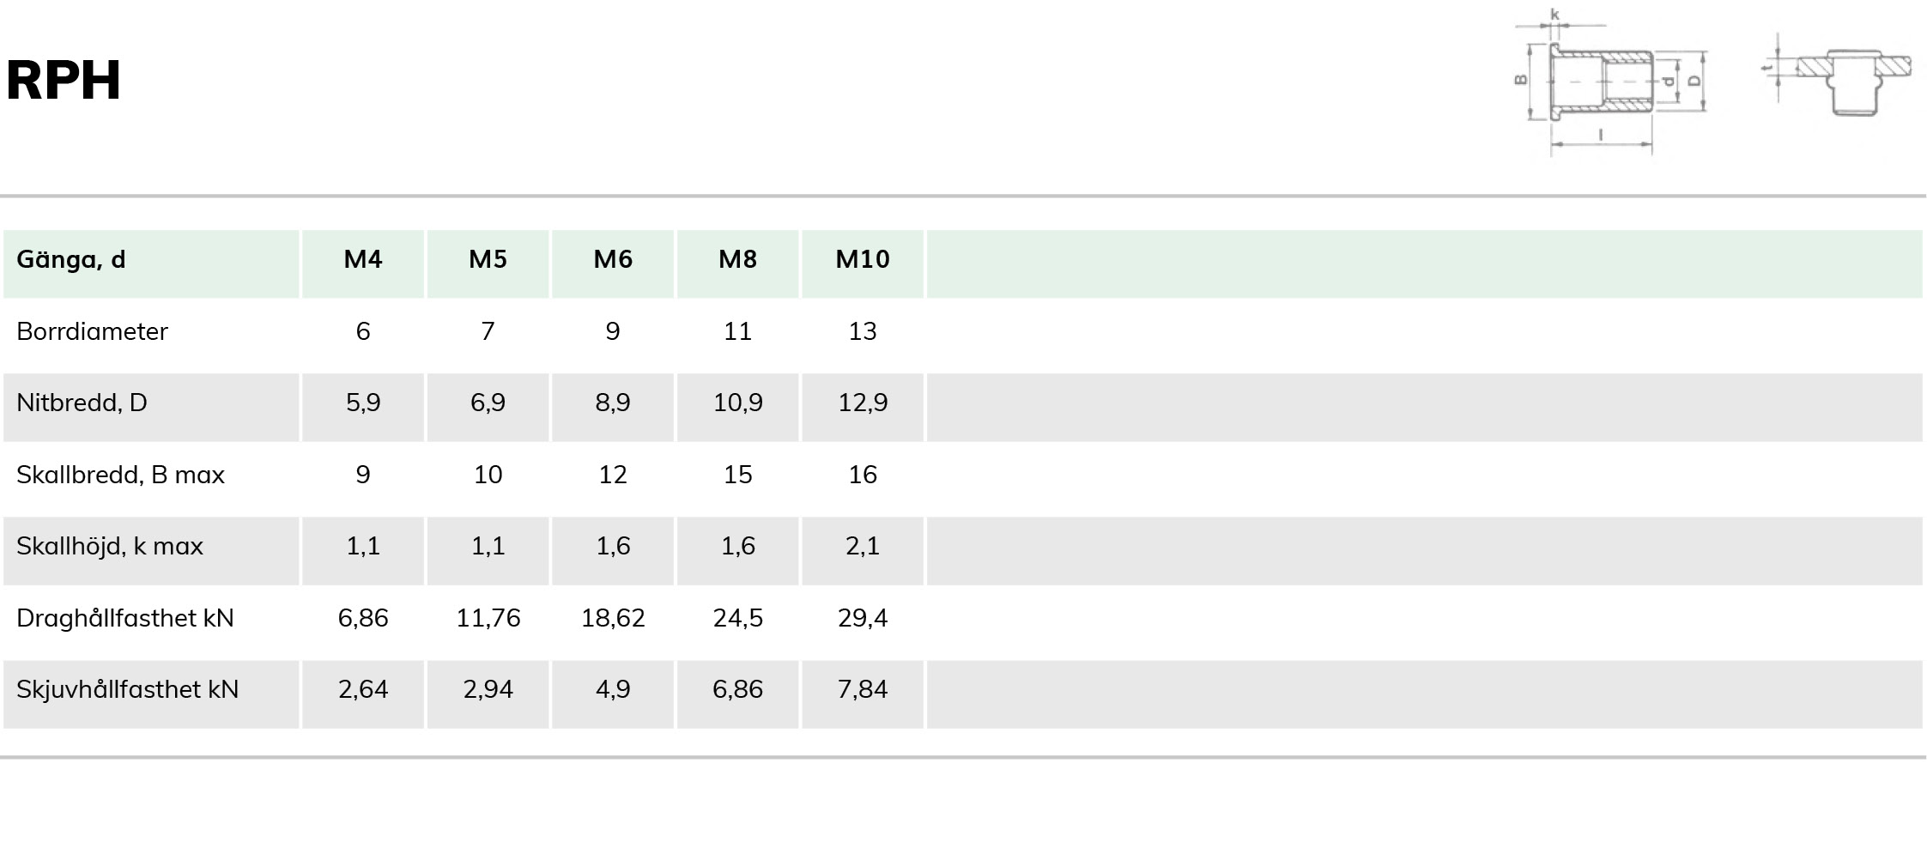Select the M5 column header
Viewport: 1927px width, 848px height.
(x=488, y=259)
